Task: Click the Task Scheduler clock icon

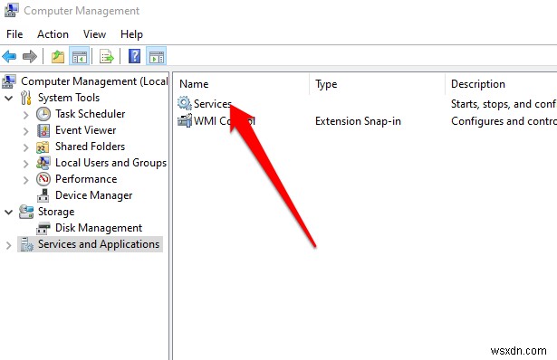Action: 43,114
